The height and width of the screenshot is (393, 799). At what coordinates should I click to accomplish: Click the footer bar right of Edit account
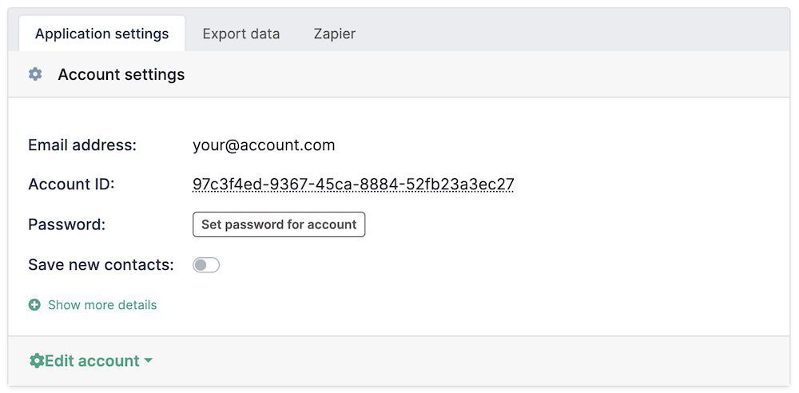click(479, 361)
